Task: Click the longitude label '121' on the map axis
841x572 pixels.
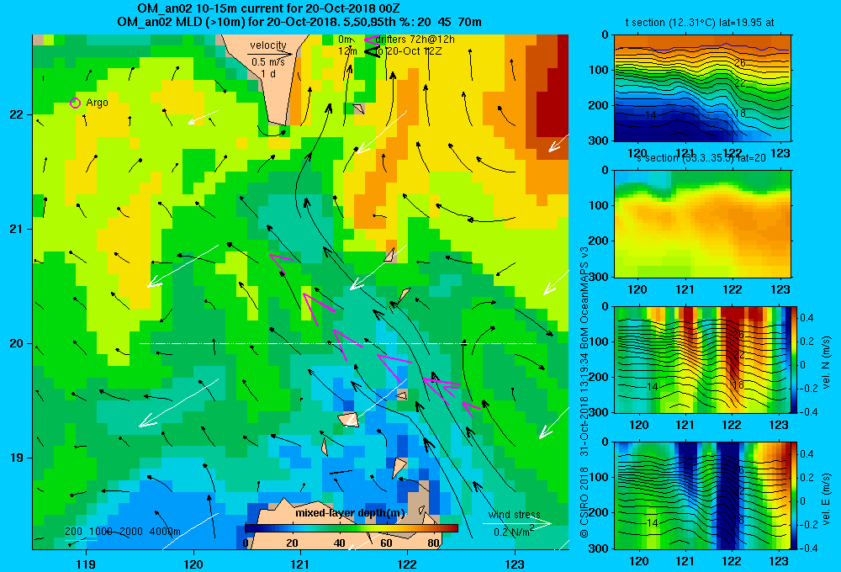Action: pyautogui.click(x=300, y=564)
